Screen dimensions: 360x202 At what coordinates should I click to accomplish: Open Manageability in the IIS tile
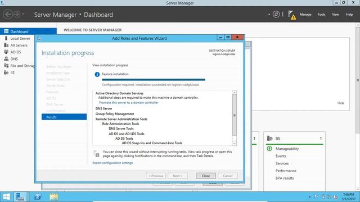(287, 149)
